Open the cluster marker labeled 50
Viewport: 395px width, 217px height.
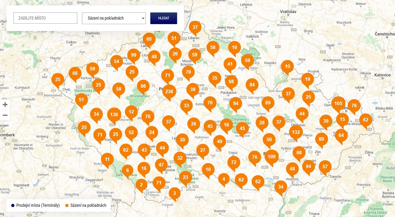(x=269, y=140)
